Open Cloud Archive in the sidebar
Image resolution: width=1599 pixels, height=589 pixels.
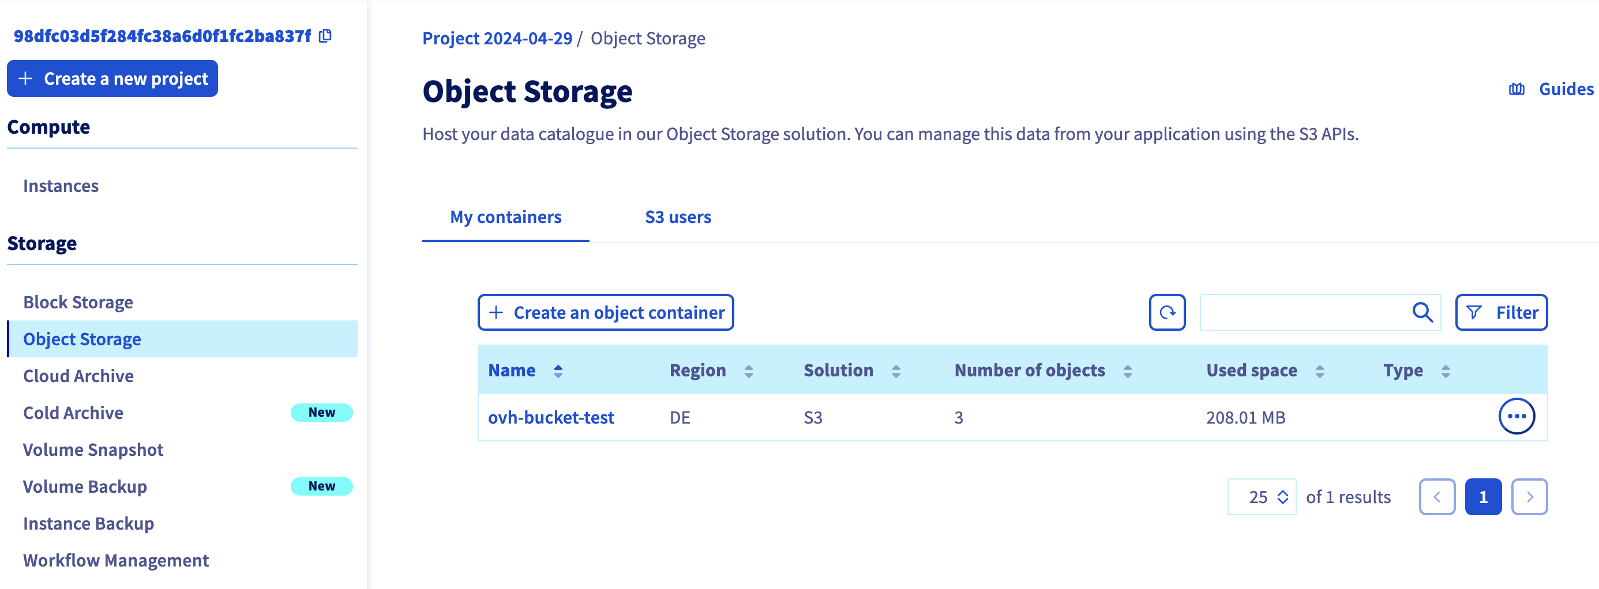78,376
